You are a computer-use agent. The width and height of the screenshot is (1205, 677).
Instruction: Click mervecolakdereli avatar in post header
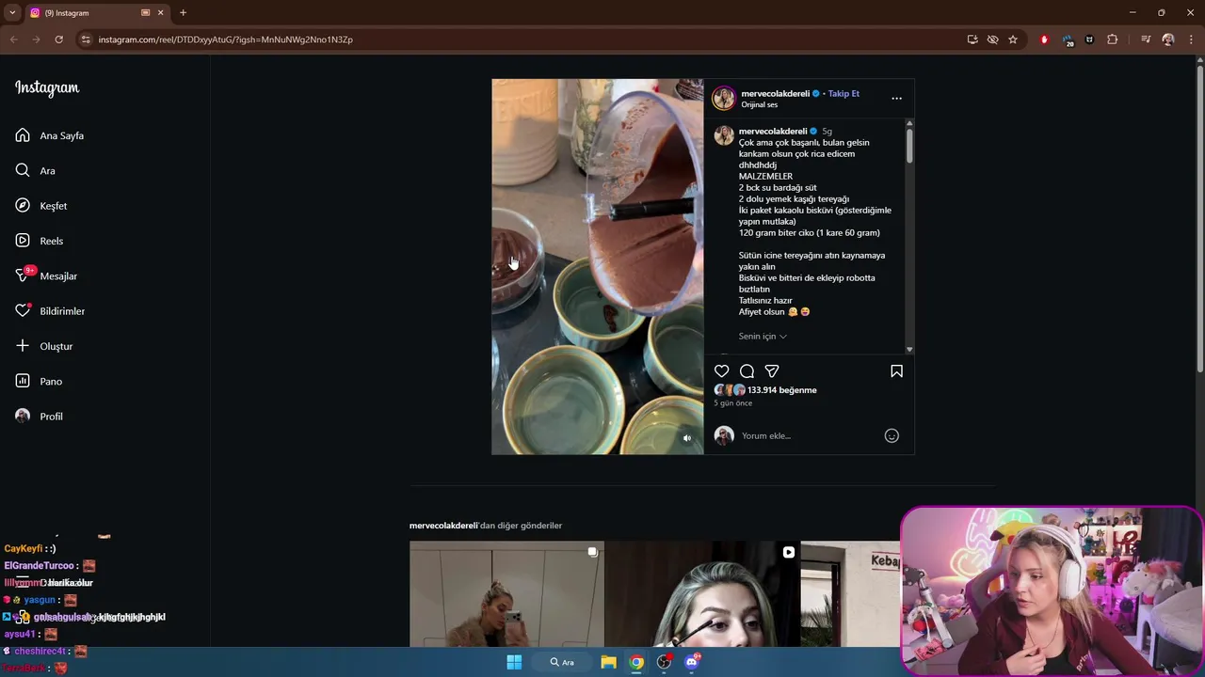tap(724, 98)
